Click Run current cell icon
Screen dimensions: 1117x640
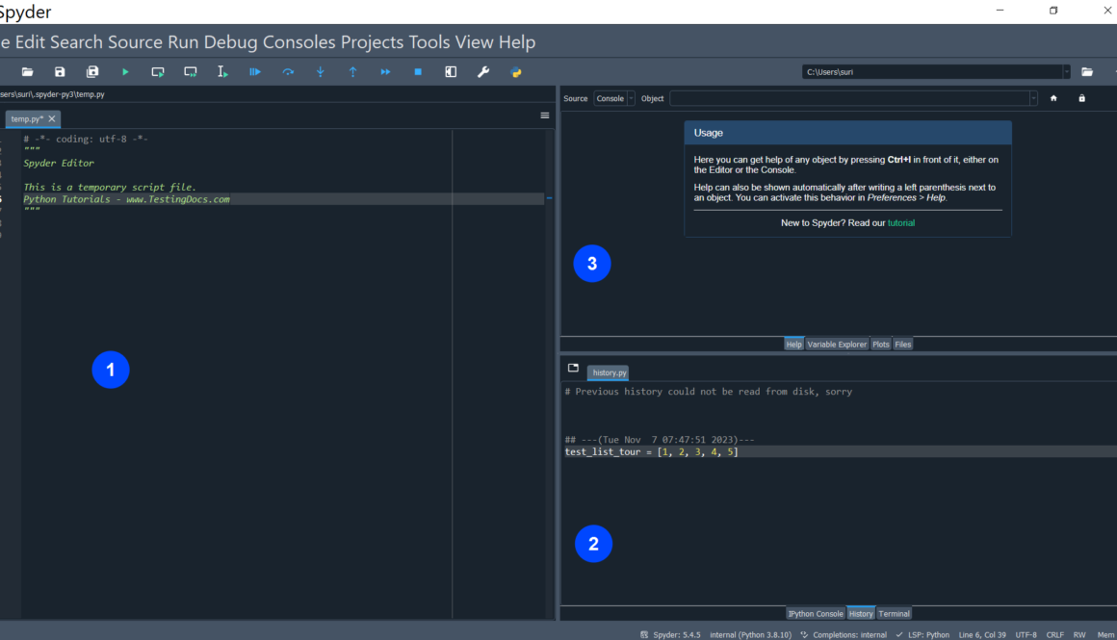[158, 72]
